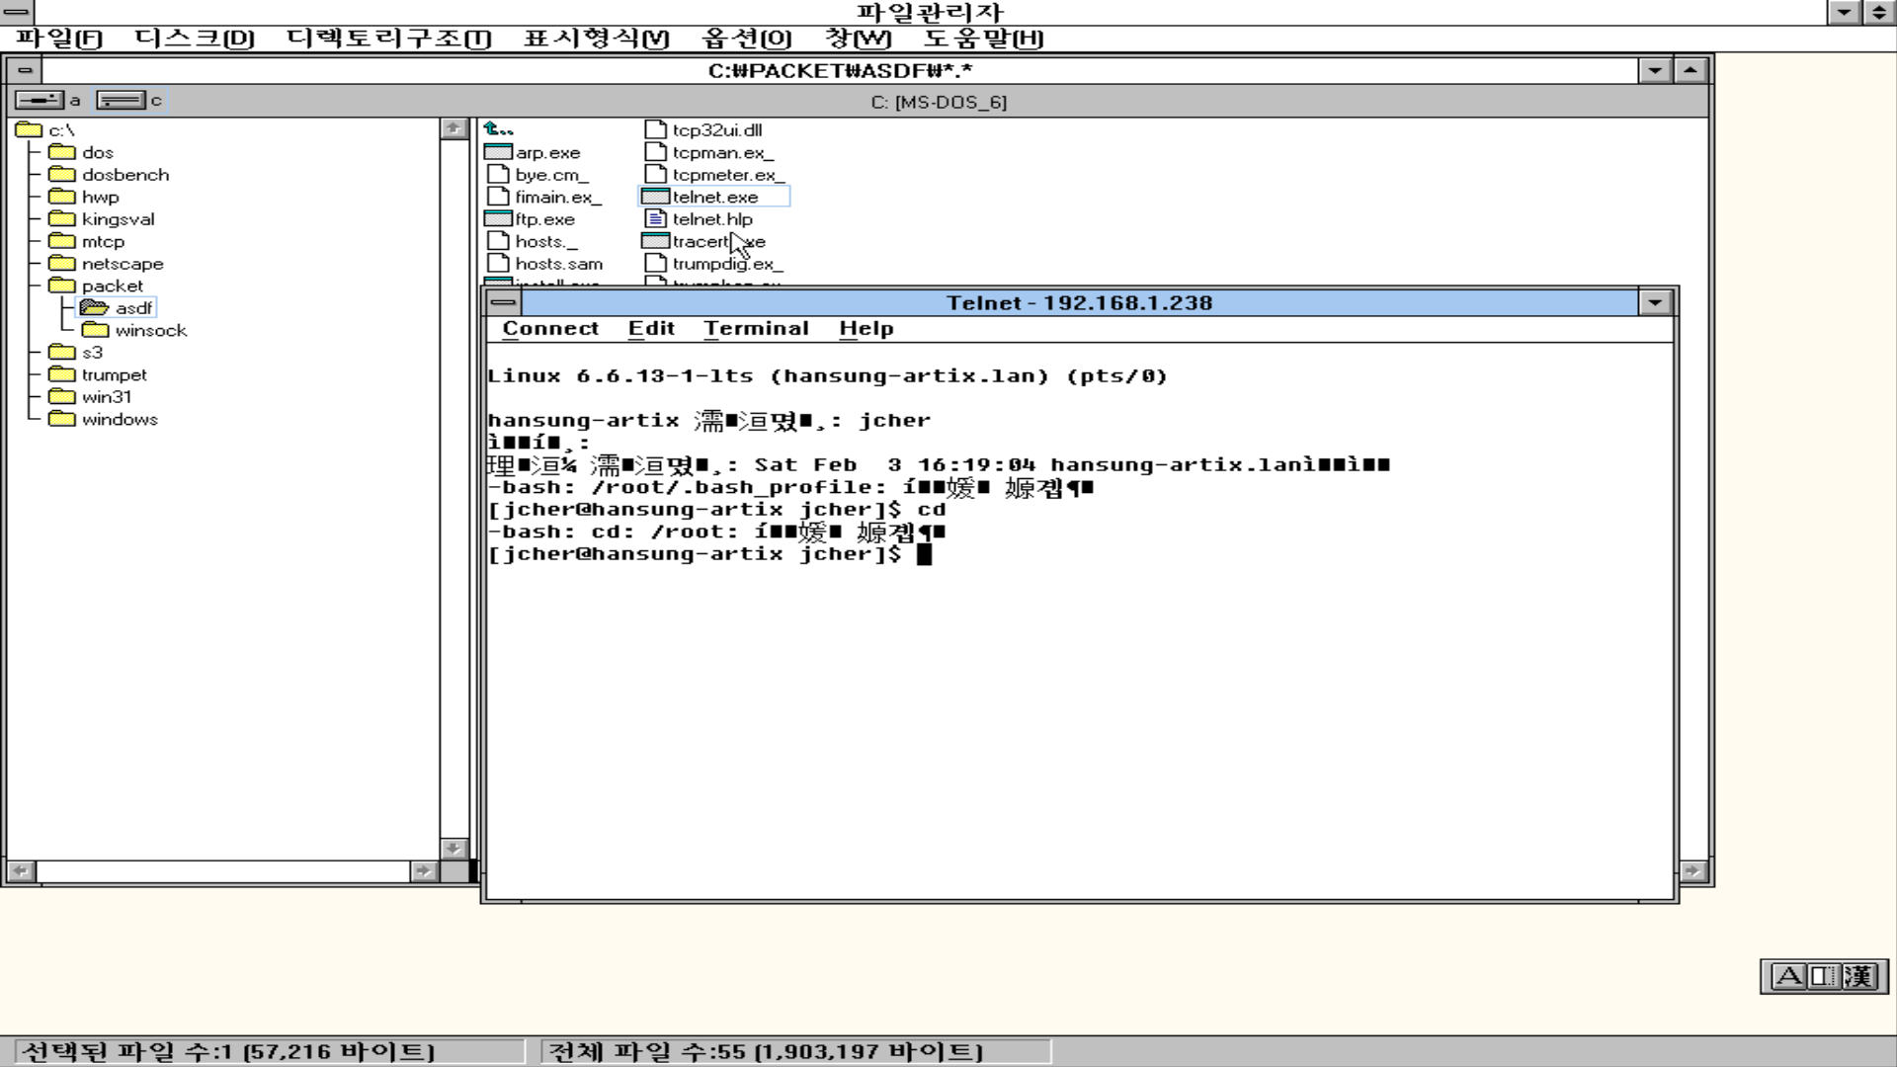
Task: Select bye.cm_ file icon
Action: pyautogui.click(x=499, y=175)
